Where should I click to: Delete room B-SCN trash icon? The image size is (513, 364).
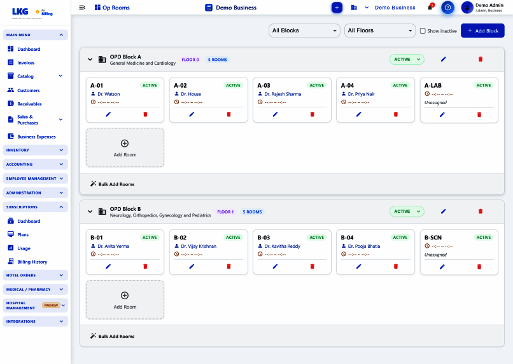click(x=479, y=267)
